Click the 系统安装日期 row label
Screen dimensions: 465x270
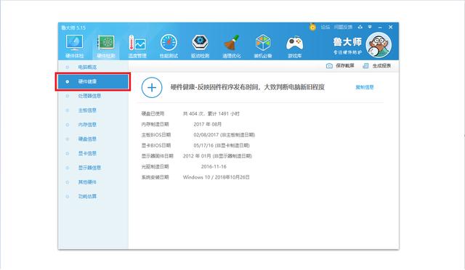tap(155, 177)
